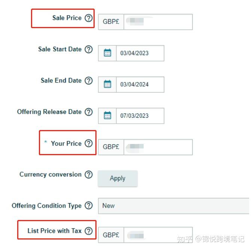Viewport: 251px width, 250px height.
Task: Expand the Offering Condition Type dropdown
Action: pos(174,206)
